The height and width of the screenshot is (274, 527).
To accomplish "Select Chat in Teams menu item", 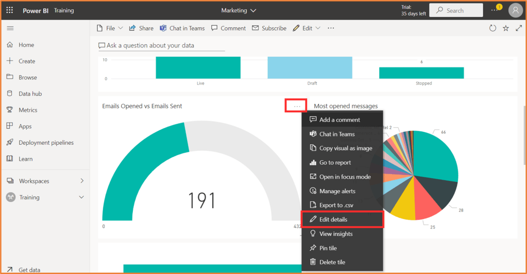I will click(342, 134).
